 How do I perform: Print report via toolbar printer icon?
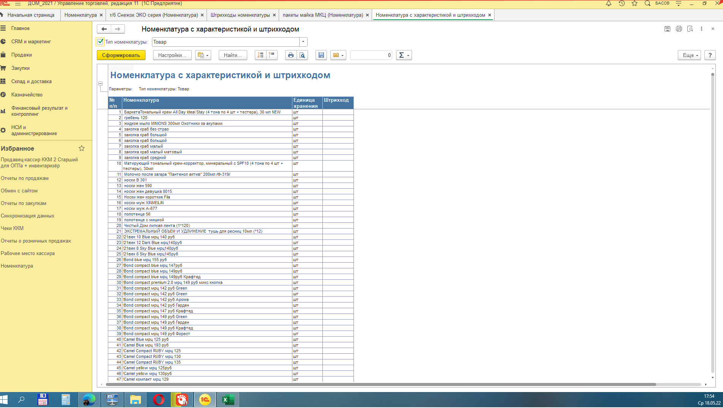pos(290,55)
